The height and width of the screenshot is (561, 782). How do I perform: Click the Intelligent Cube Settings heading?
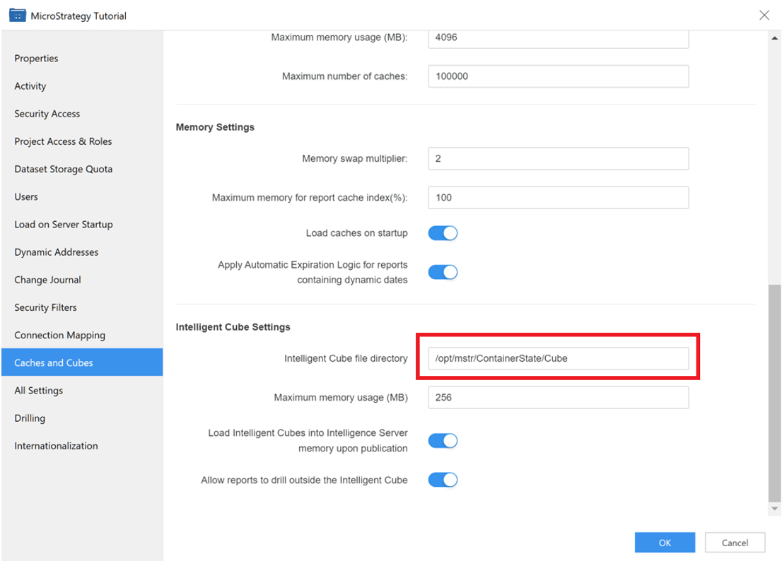pyautogui.click(x=233, y=327)
